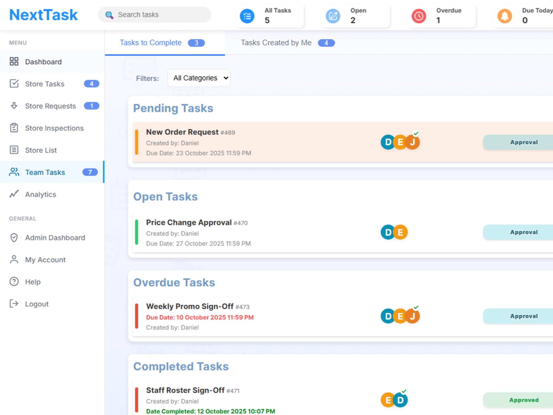
Task: Click avatar D on Weekly Promo Sign-Off
Action: pyautogui.click(x=388, y=316)
